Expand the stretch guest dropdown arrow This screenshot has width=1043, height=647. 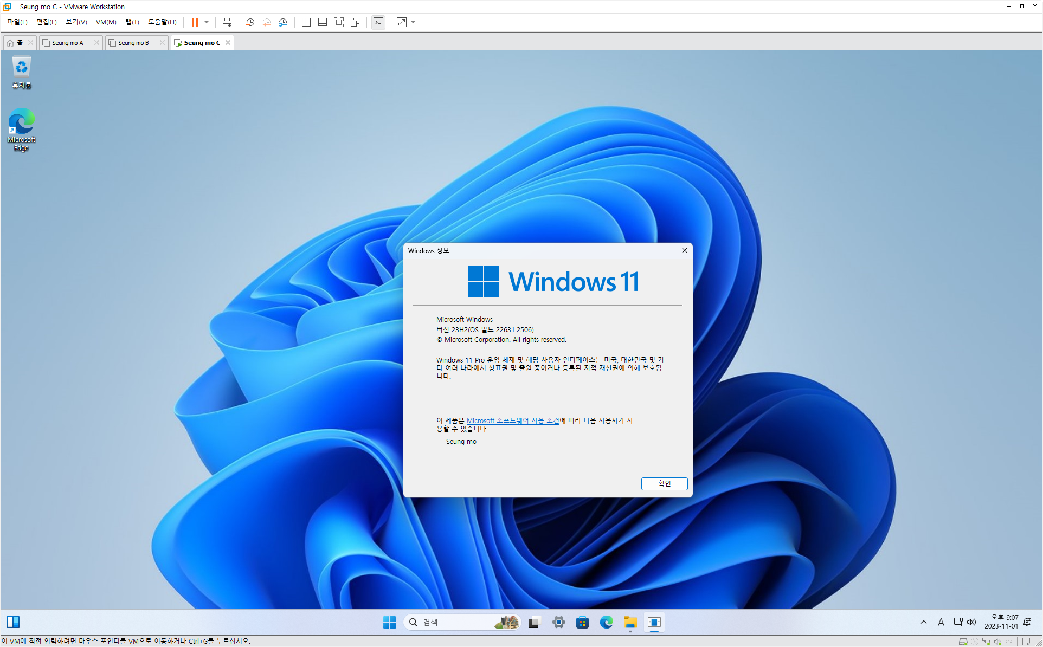coord(413,22)
